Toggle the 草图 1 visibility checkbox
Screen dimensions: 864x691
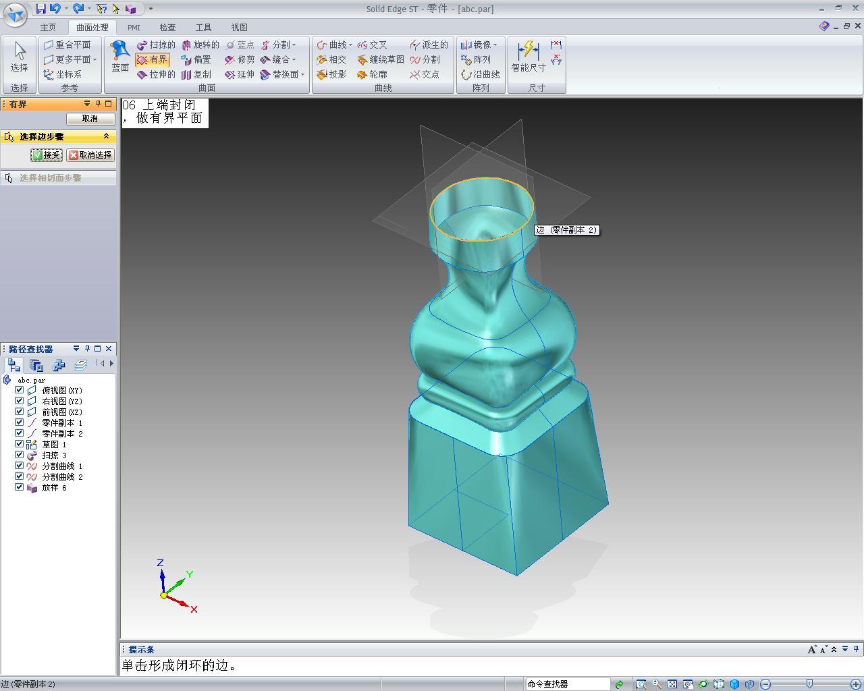pyautogui.click(x=20, y=444)
